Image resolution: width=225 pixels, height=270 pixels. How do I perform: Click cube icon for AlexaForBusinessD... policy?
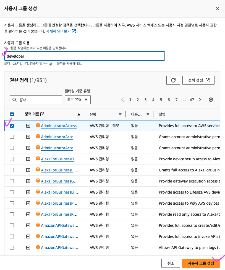pos(38,158)
